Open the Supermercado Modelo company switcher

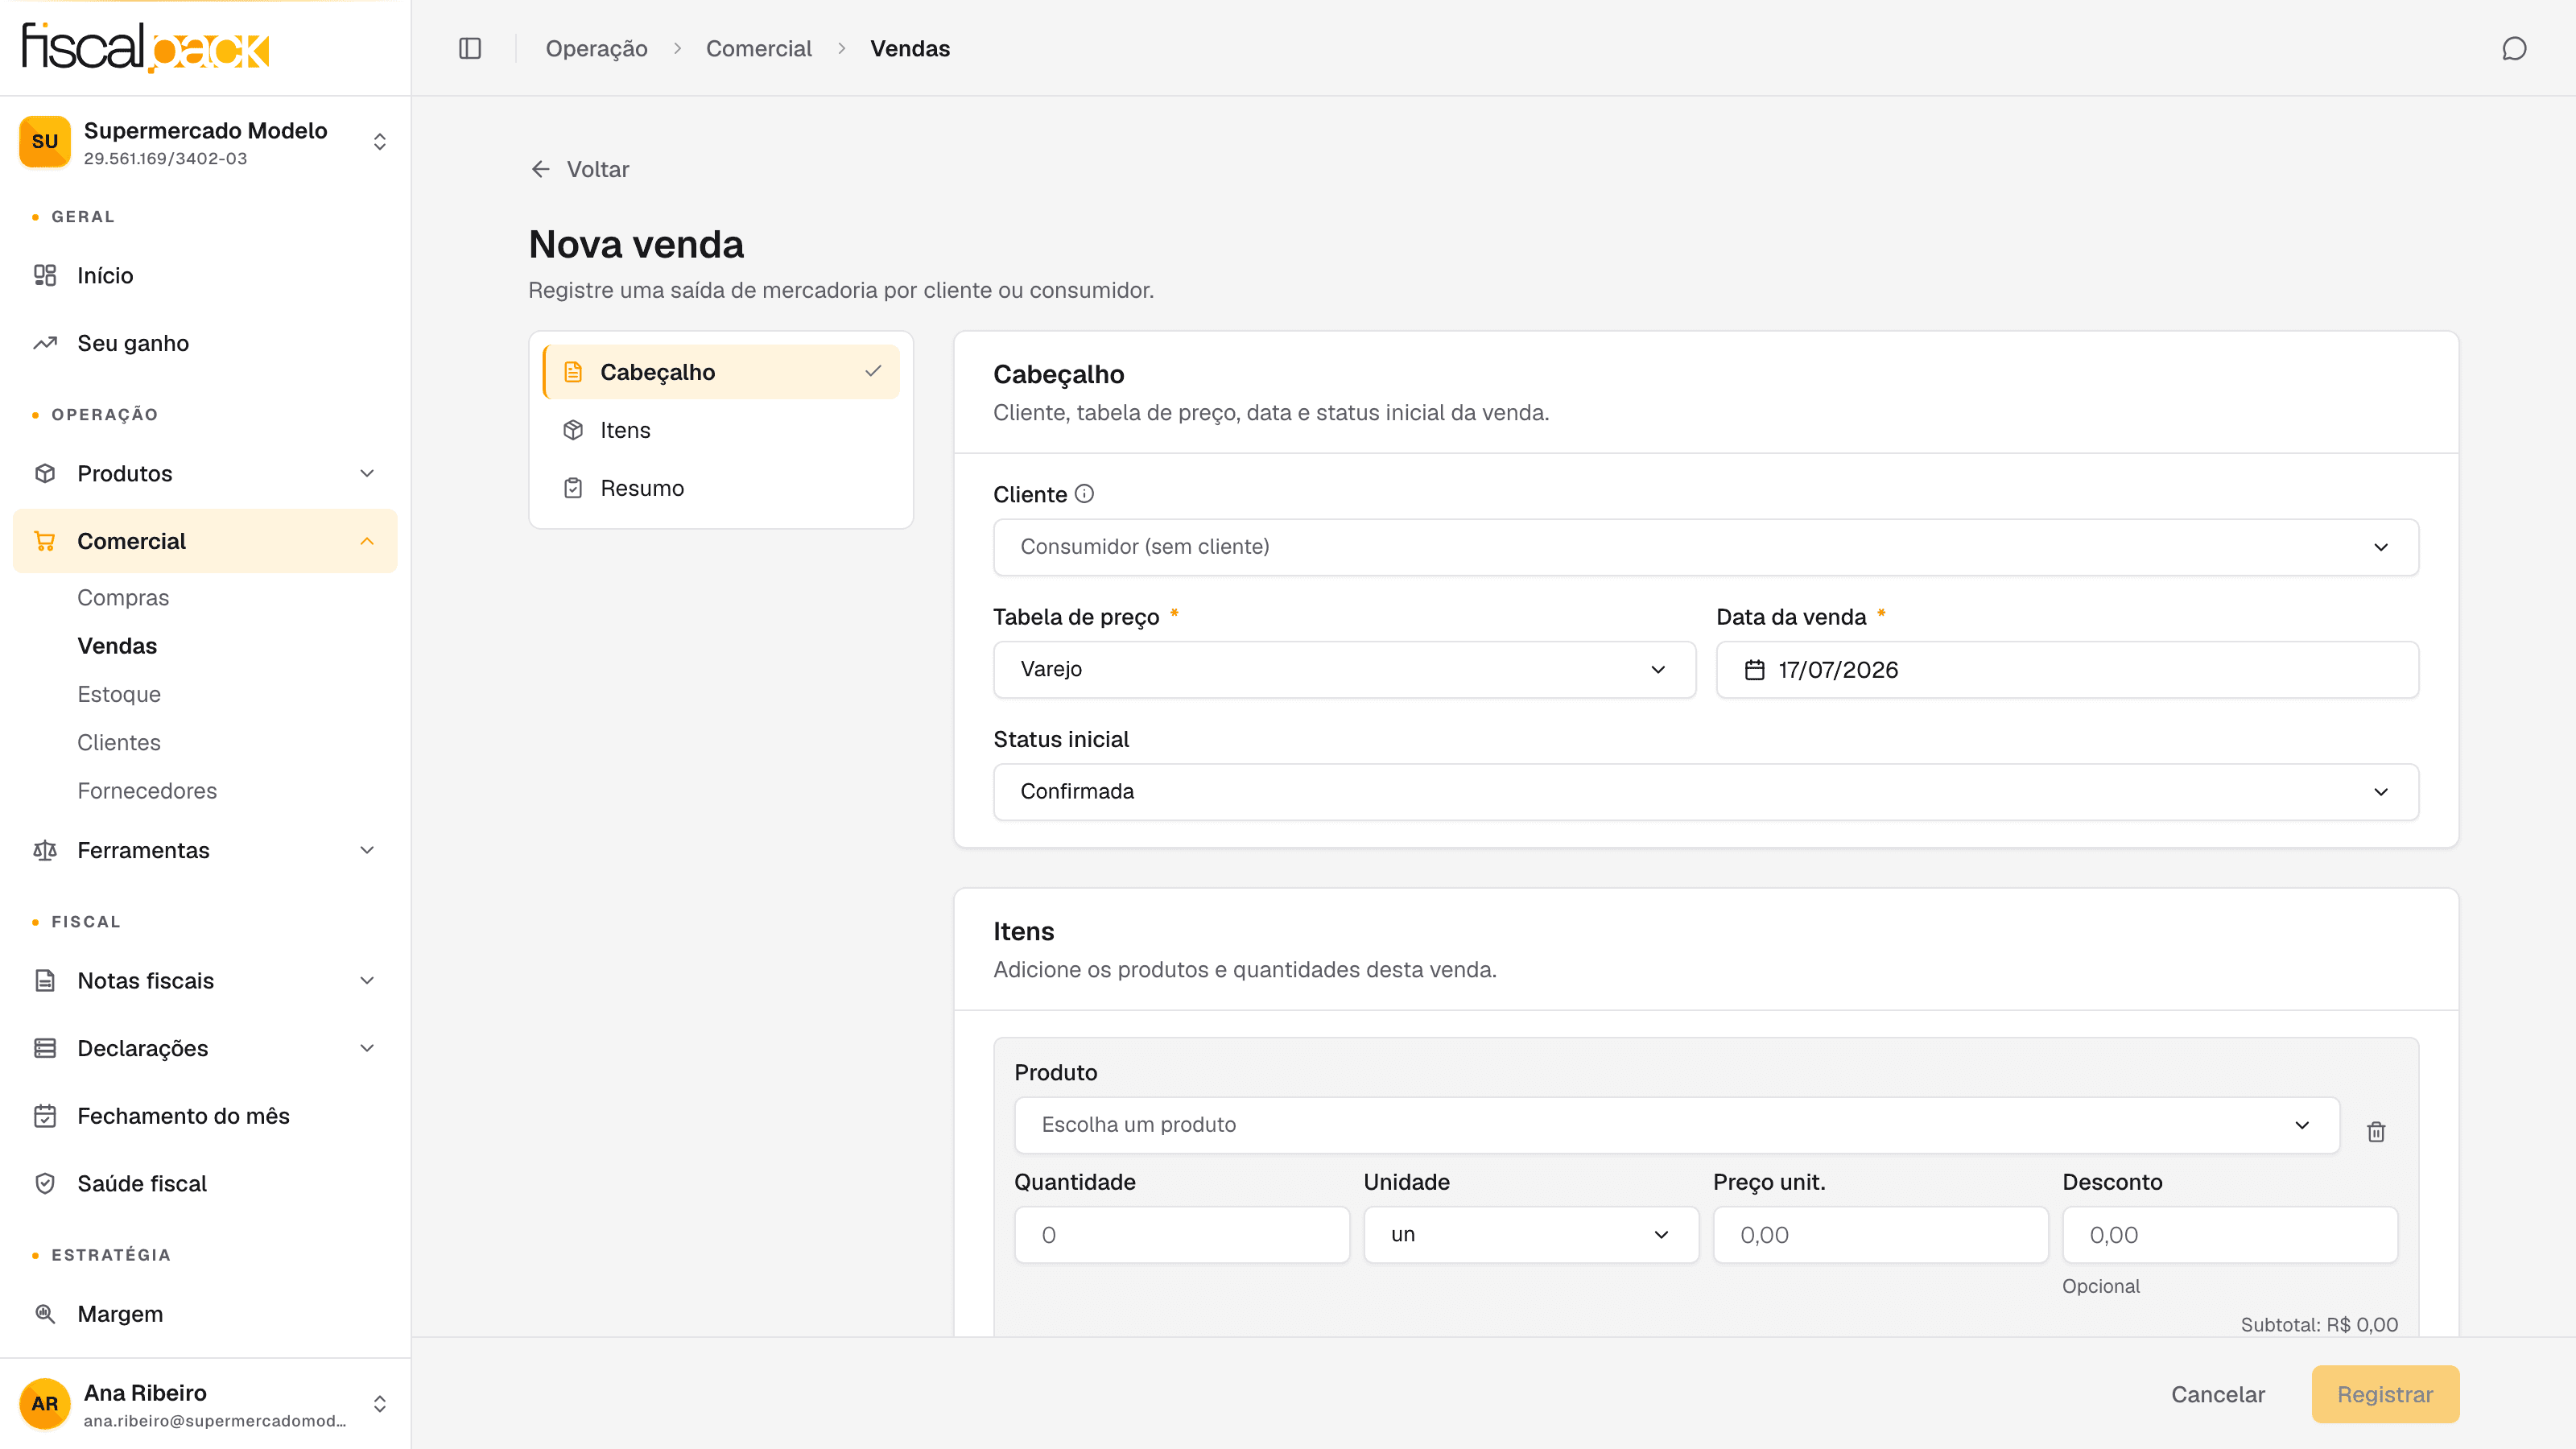coord(205,142)
